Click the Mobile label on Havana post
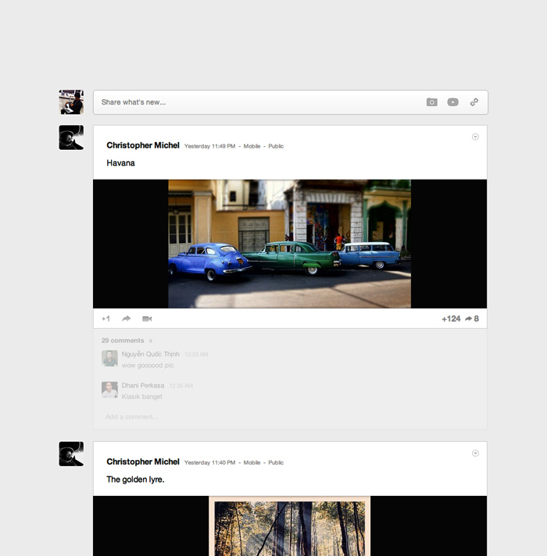Viewport: 547px width, 556px height. [252, 146]
